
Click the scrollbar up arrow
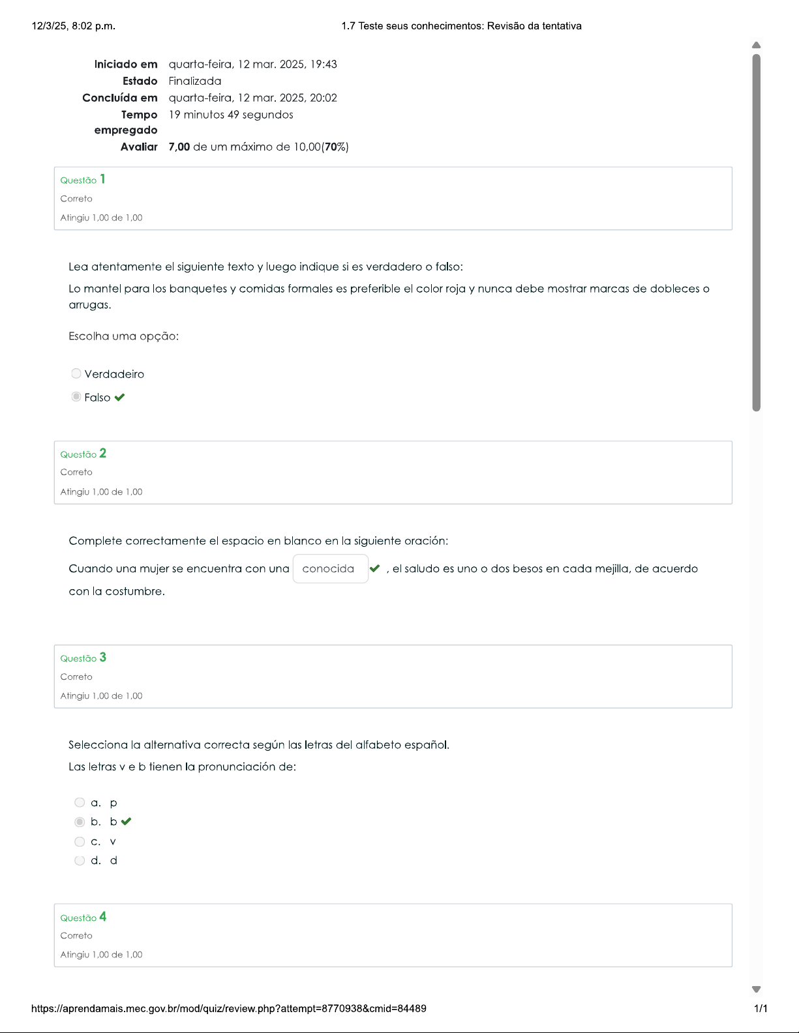[x=757, y=45]
